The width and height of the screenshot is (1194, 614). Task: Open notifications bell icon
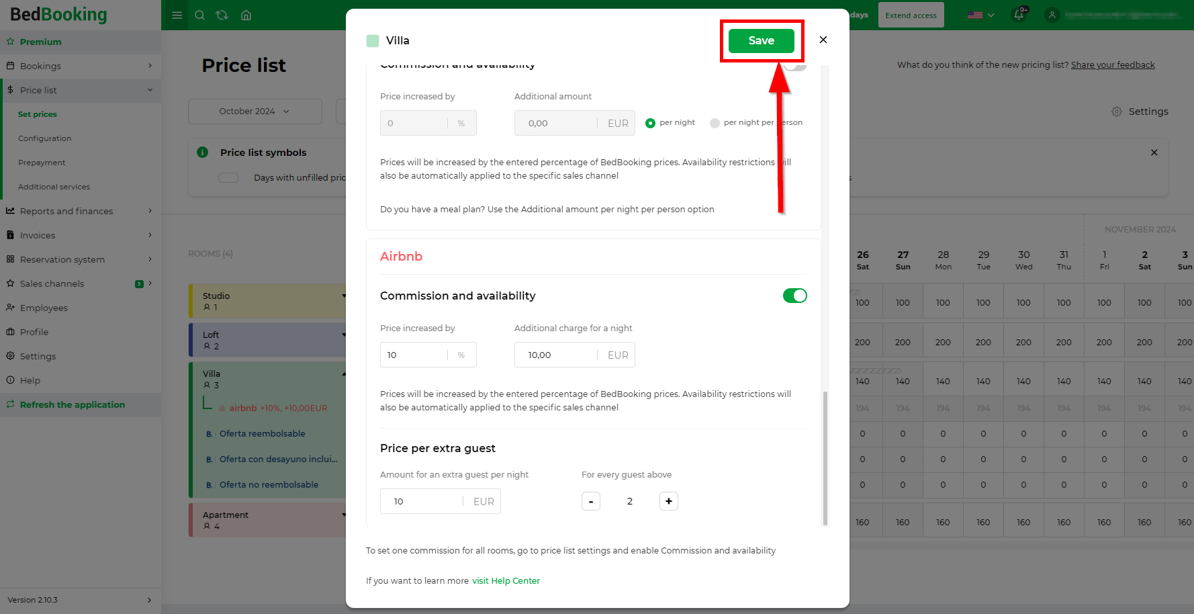(x=1019, y=14)
